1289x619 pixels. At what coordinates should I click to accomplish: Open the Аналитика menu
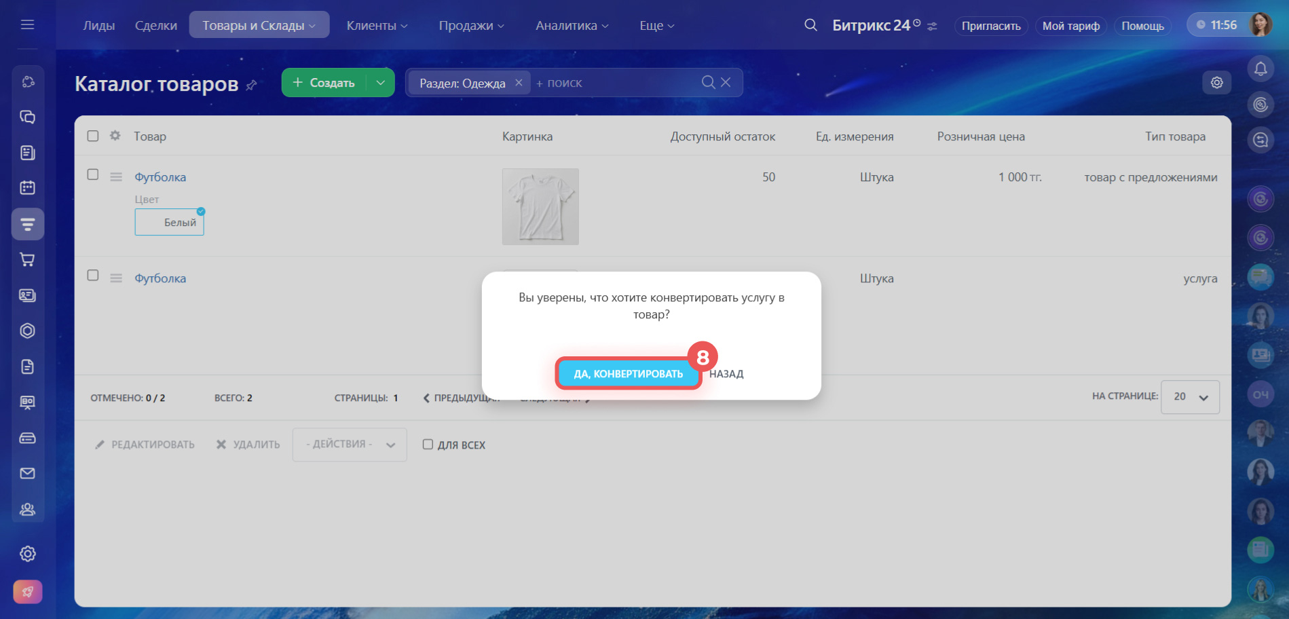pyautogui.click(x=572, y=25)
